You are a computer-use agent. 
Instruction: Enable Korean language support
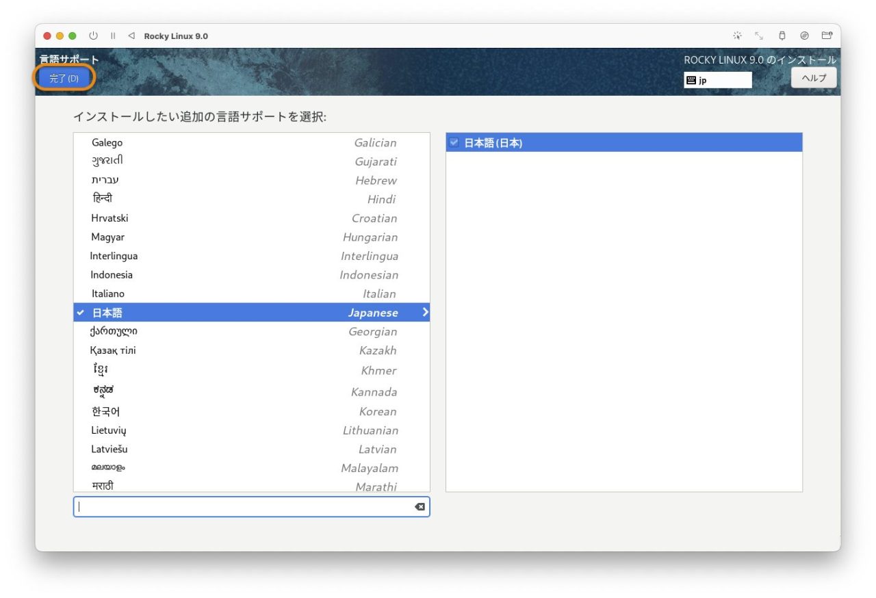pyautogui.click(x=205, y=411)
